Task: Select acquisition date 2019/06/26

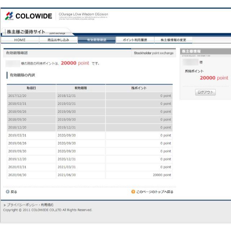Action: 17,143
